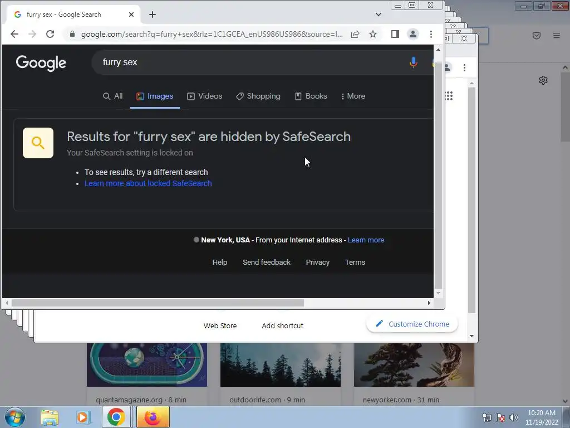Screen dimensions: 570x428
Task: Click the volume speaker tray icon
Action: pyautogui.click(x=514, y=418)
